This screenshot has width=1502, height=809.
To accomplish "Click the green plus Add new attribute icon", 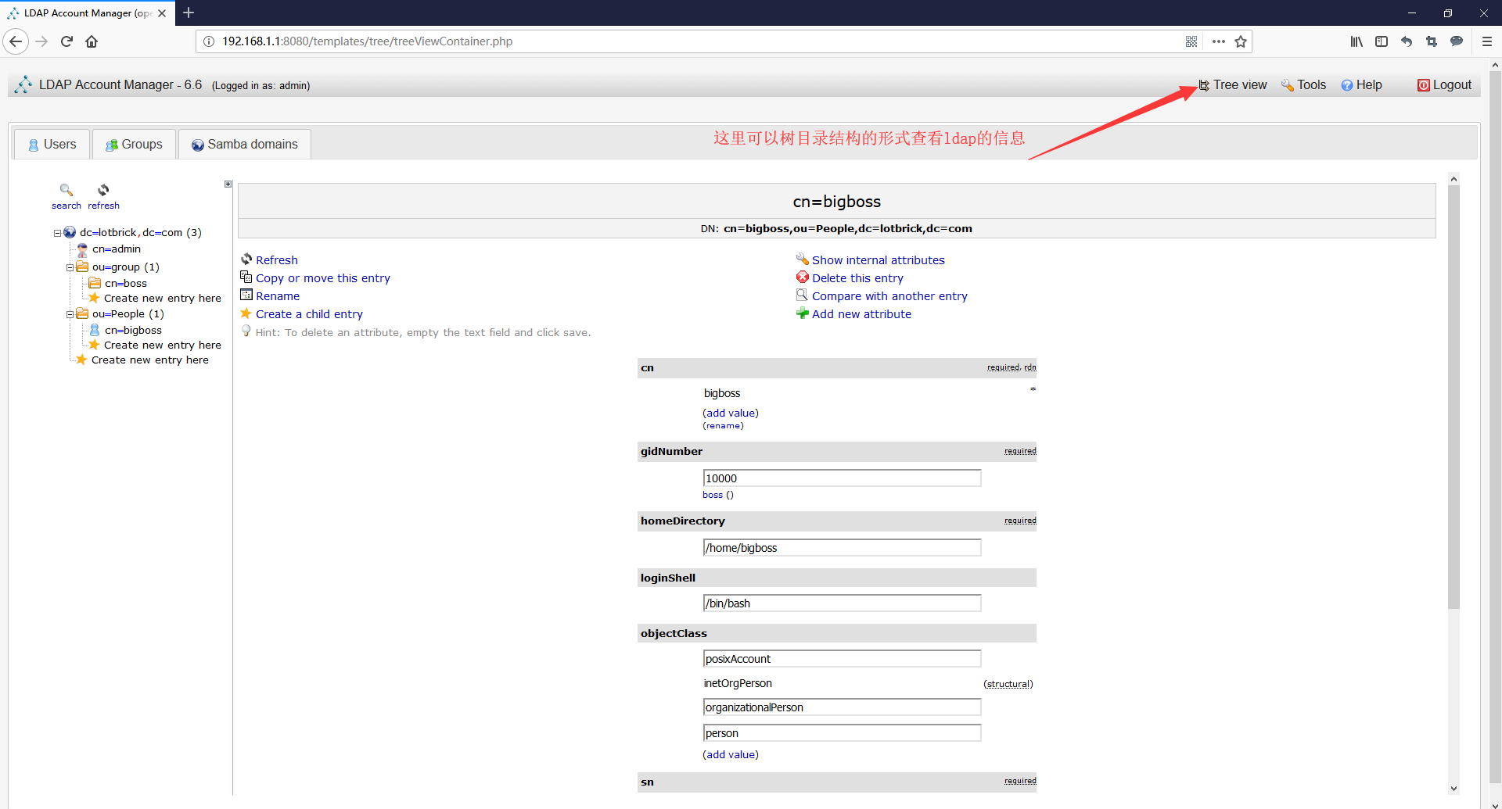I will tap(802, 313).
